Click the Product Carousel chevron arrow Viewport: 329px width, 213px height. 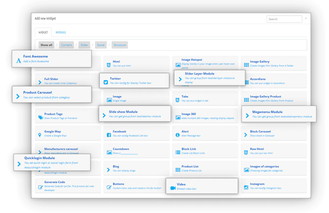pyautogui.click(x=18, y=97)
